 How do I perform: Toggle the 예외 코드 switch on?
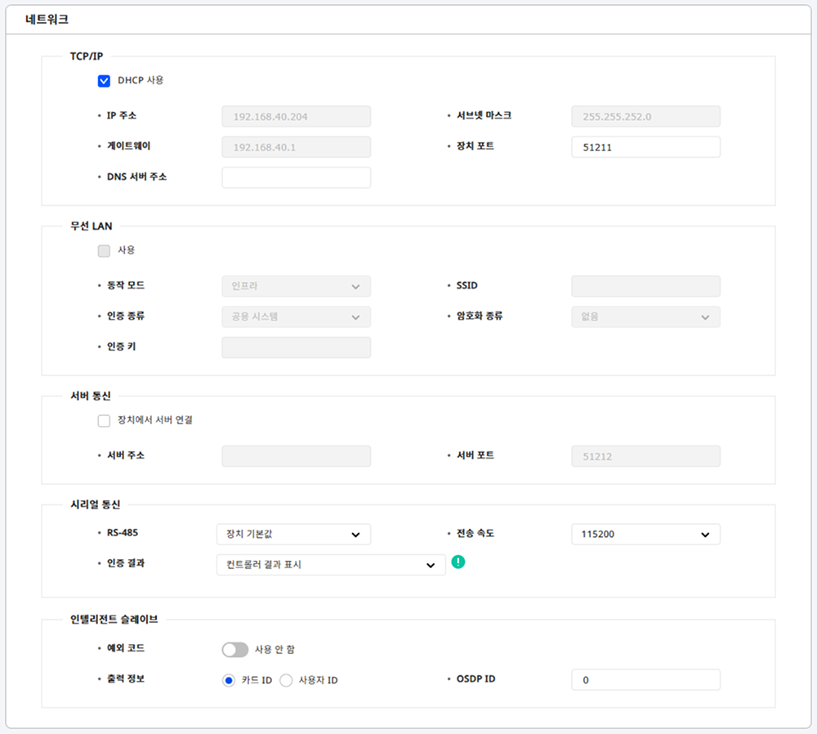pos(234,650)
